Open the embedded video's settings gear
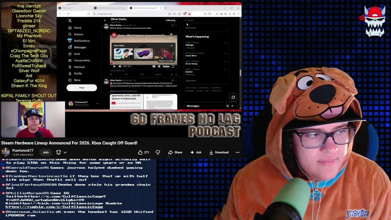Viewport: 391px width, 220px height. [159, 66]
